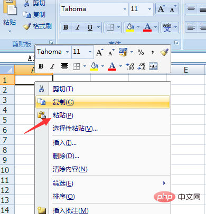Open the ribbon Tahoma font name dropdown
The width and height of the screenshot is (206, 214).
(x=125, y=9)
